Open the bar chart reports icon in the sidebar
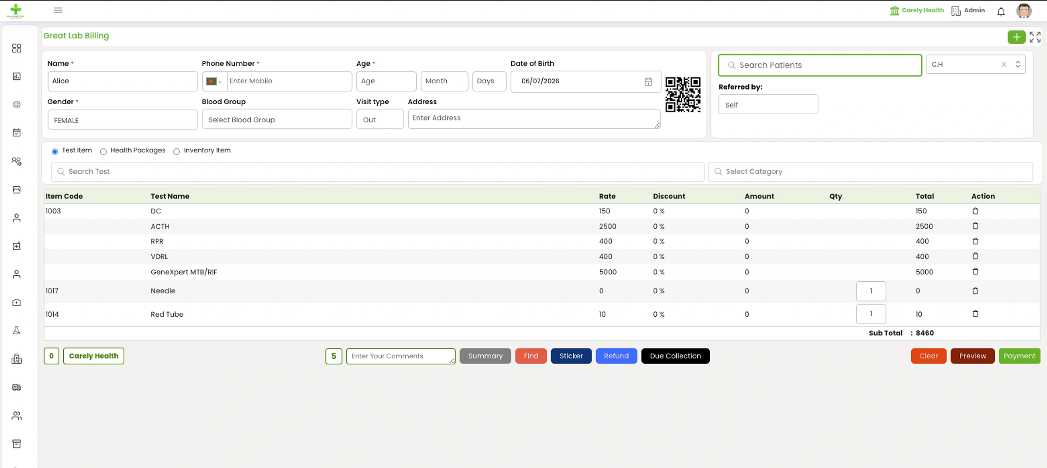The width and height of the screenshot is (1047, 468). (x=17, y=76)
